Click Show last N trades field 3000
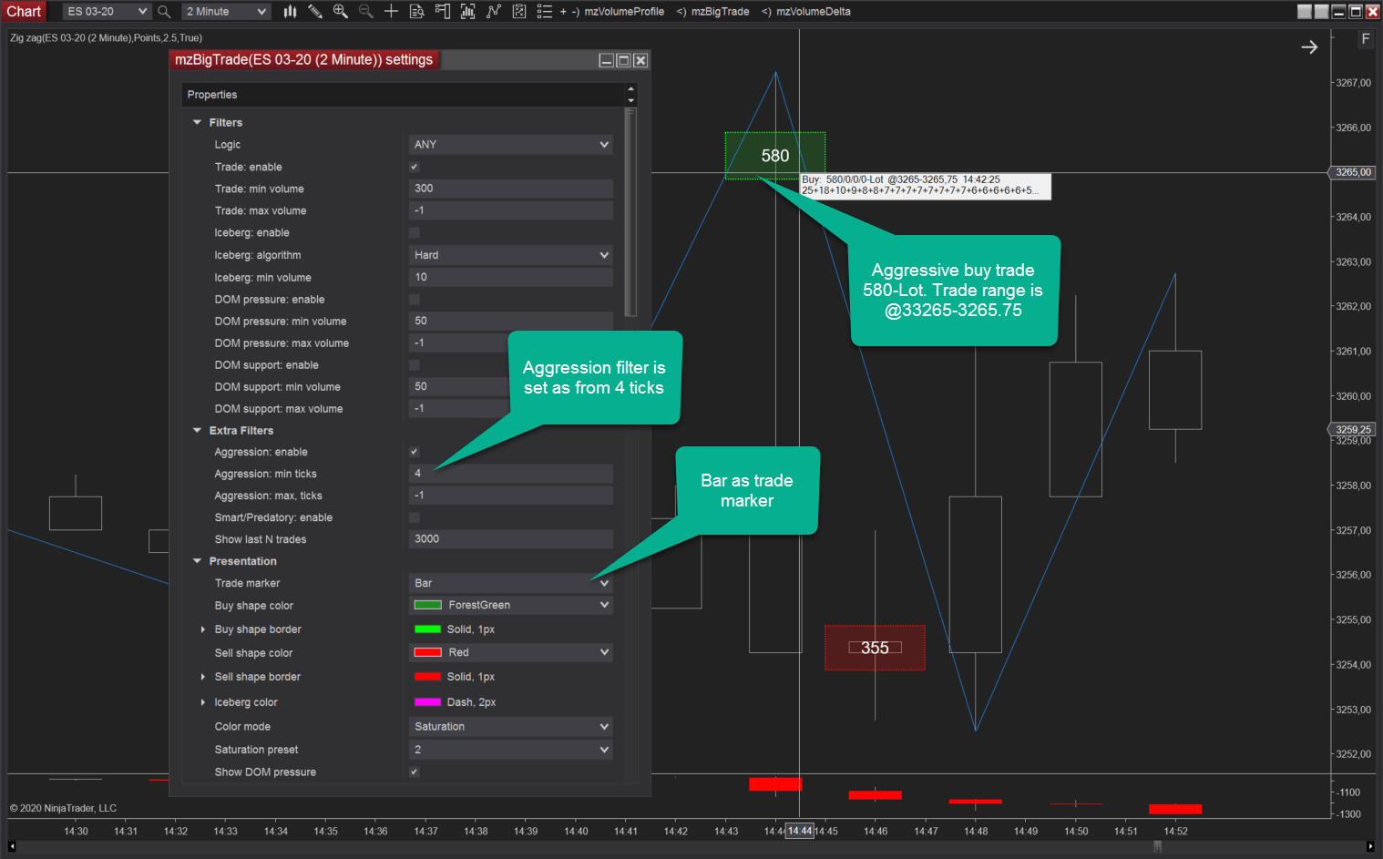The width and height of the screenshot is (1383, 859). pos(510,539)
